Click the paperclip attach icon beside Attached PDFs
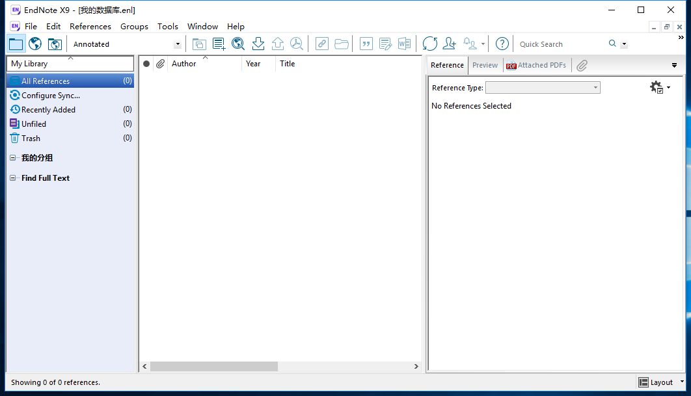The height and width of the screenshot is (396, 691). [x=582, y=65]
